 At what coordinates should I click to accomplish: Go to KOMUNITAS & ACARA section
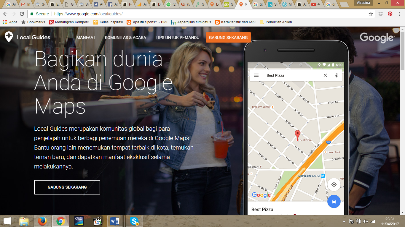point(125,38)
